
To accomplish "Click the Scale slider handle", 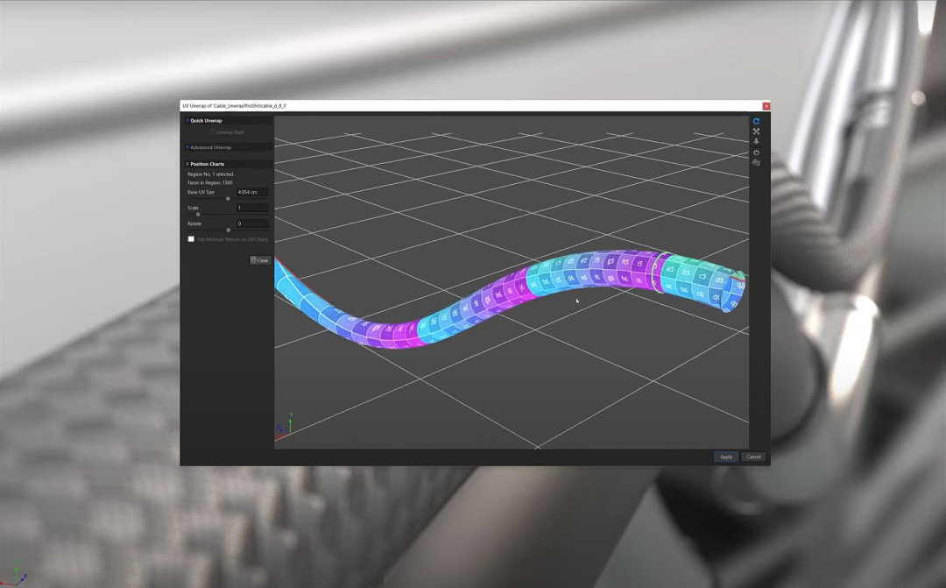I will pyautogui.click(x=198, y=215).
